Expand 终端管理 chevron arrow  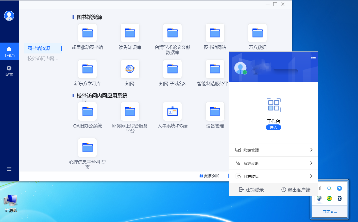click(311, 150)
